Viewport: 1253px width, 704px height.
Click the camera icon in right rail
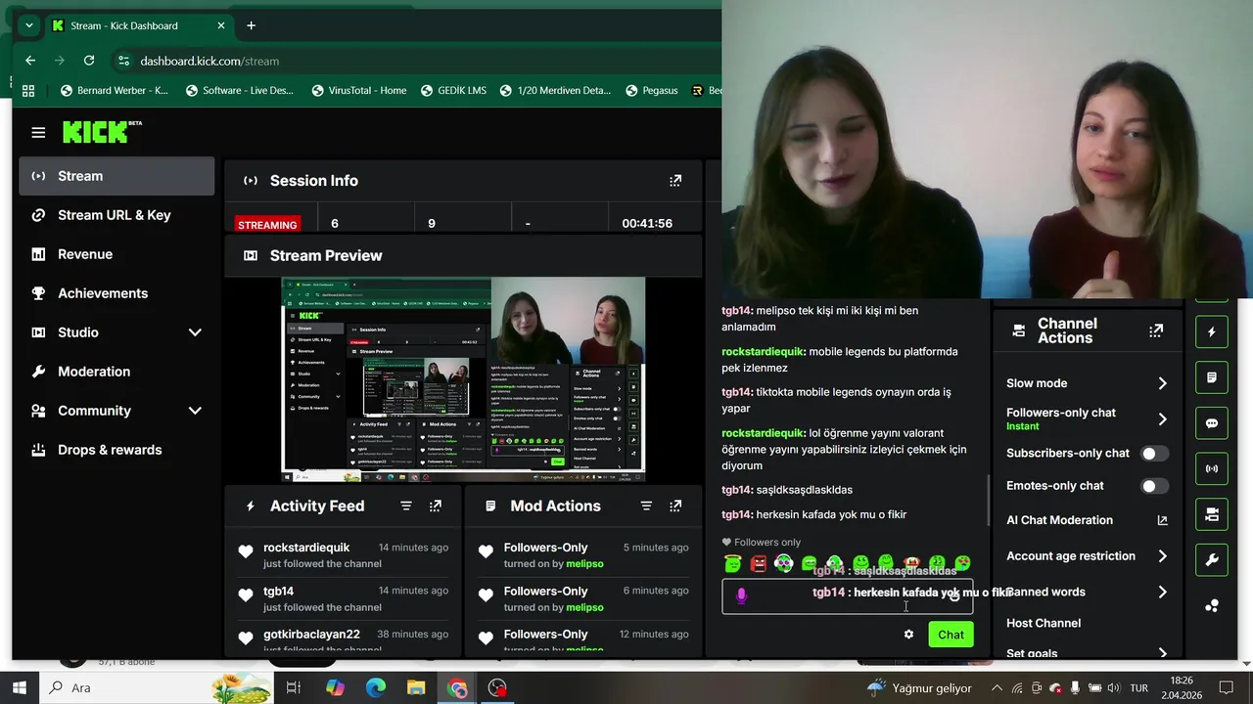coord(1212,514)
